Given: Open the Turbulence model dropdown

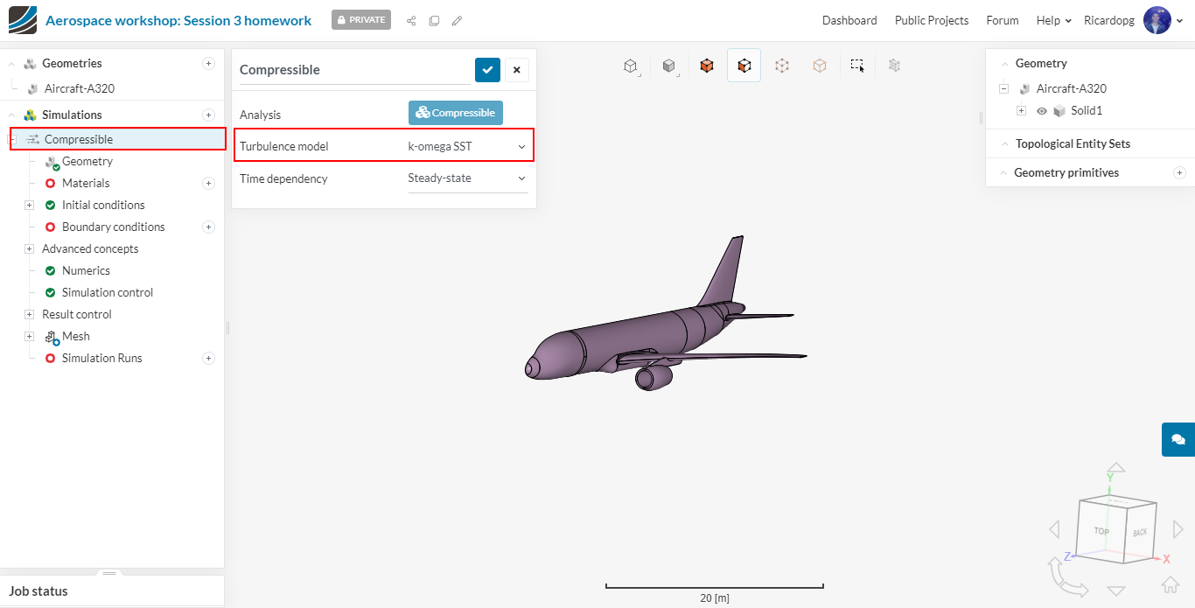Looking at the screenshot, I should pyautogui.click(x=467, y=146).
